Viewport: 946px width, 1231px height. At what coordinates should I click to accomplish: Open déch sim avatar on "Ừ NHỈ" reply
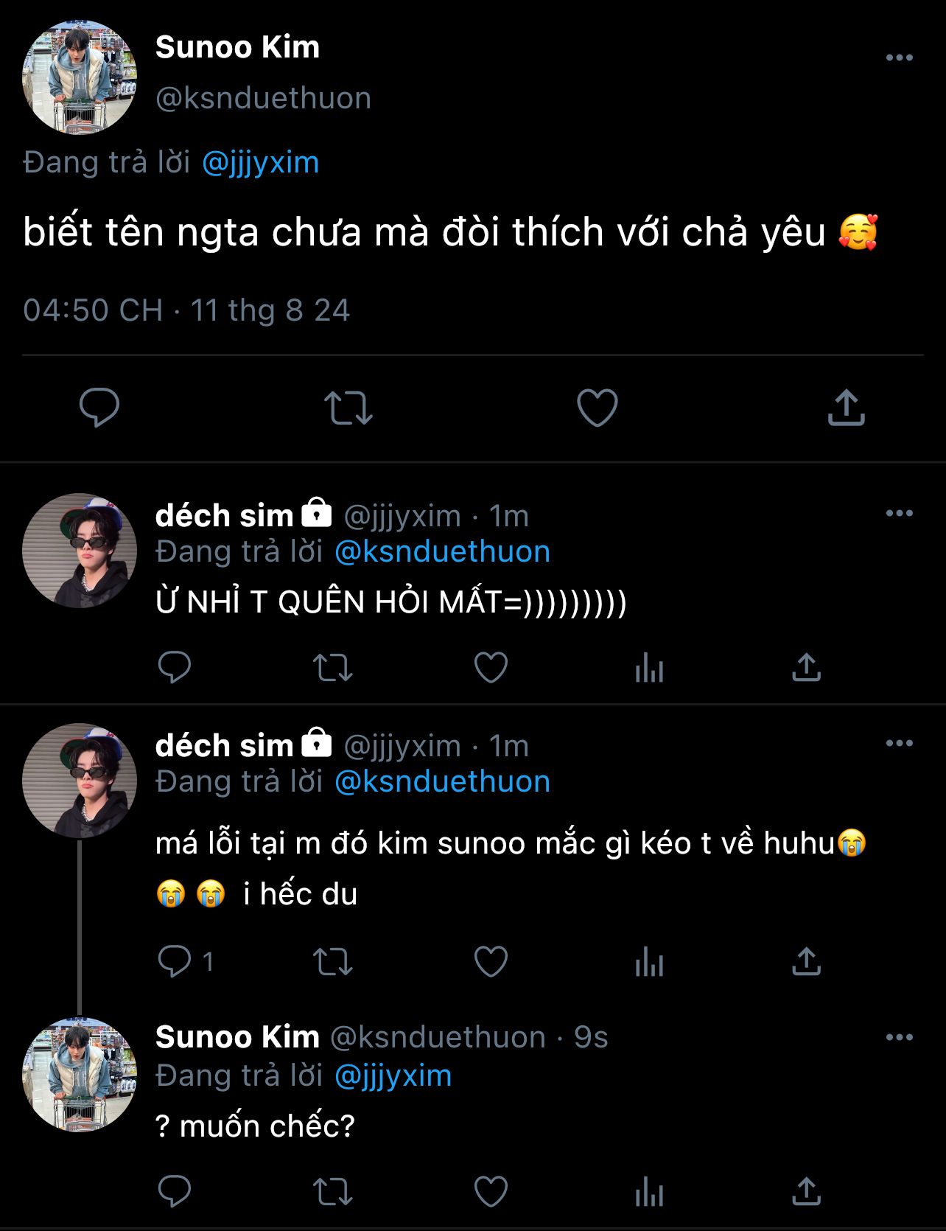coord(80,551)
